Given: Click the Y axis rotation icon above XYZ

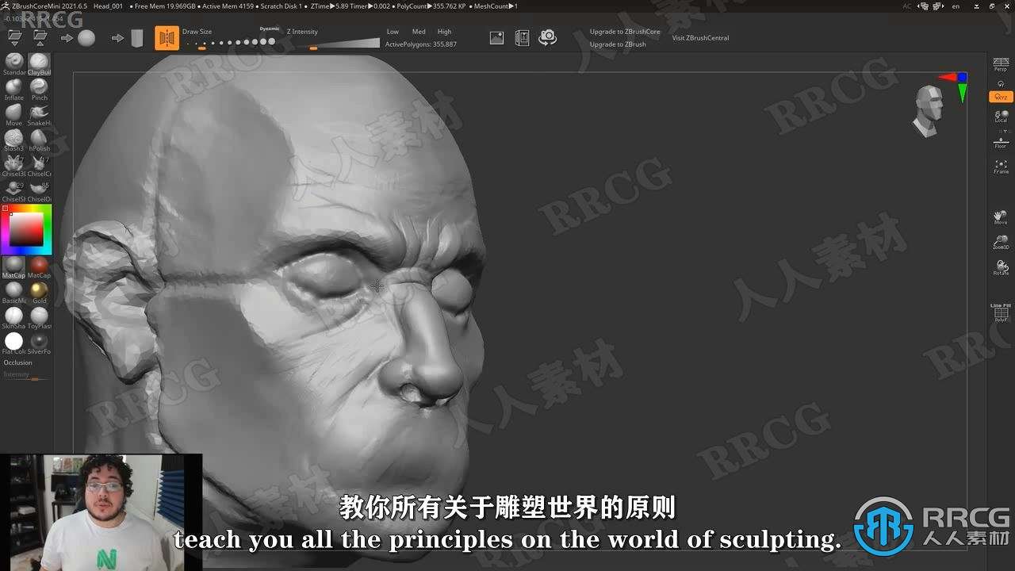Looking at the screenshot, I should coord(1001,84).
